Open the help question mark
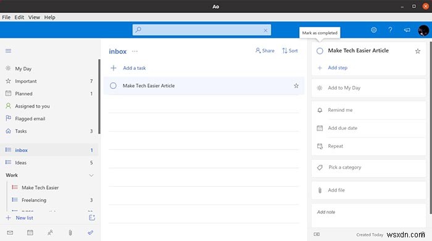Screen dimensions: 432x241 tap(390, 30)
